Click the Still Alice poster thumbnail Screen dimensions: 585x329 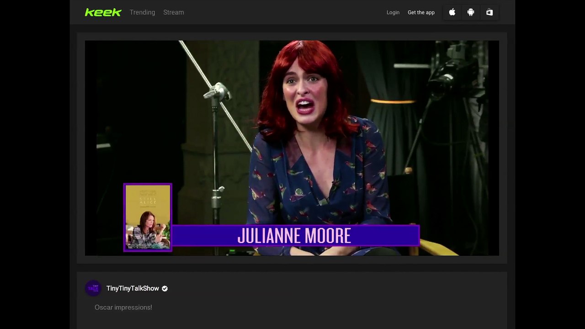coord(148,218)
